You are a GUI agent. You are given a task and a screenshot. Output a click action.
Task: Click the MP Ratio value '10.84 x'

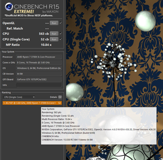pyautogui.click(x=46, y=45)
